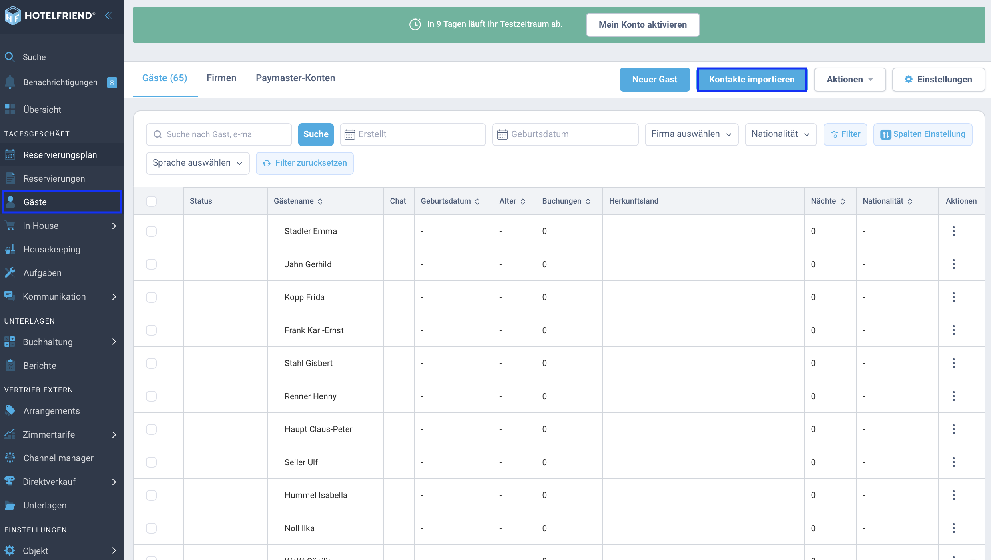Click the Direktverkauf icon

10,481
